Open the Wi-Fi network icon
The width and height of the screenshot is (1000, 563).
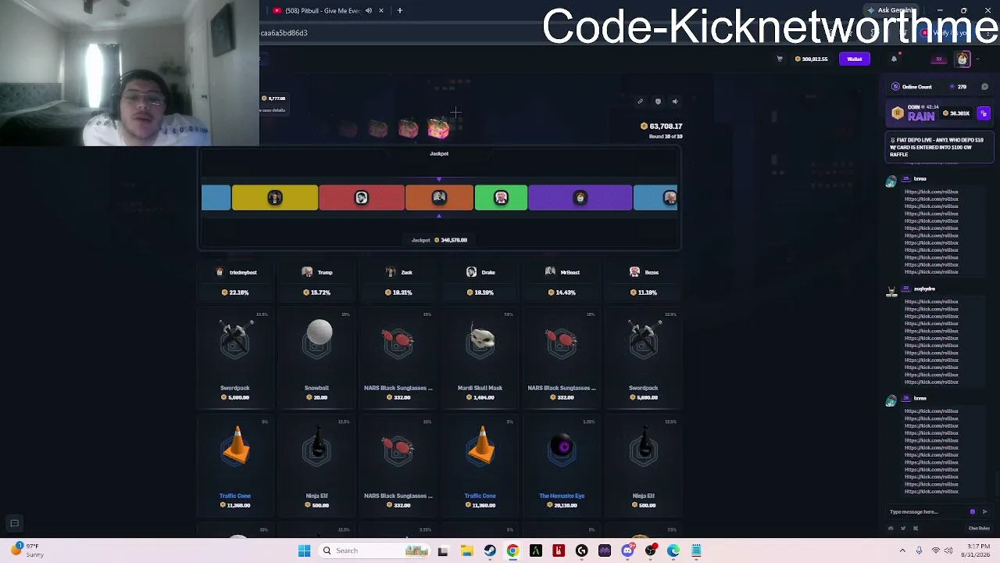[936, 550]
